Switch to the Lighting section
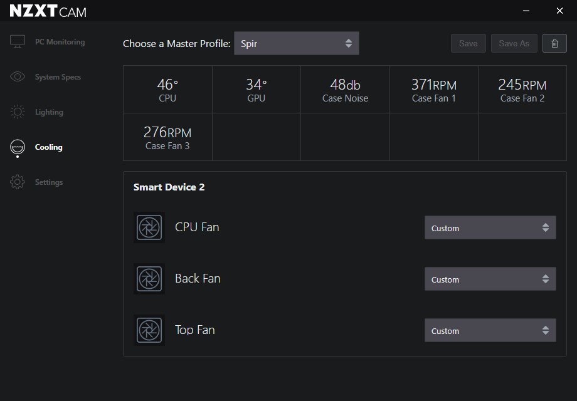This screenshot has width=577, height=401. [49, 112]
